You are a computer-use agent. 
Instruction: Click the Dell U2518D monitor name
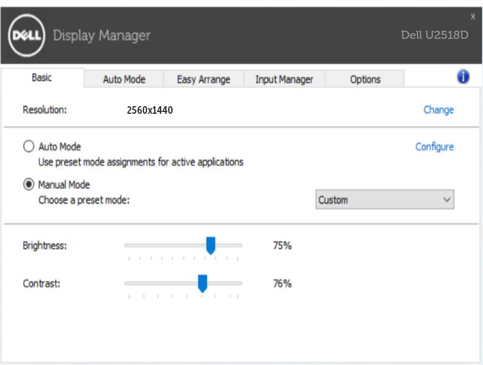click(x=435, y=35)
